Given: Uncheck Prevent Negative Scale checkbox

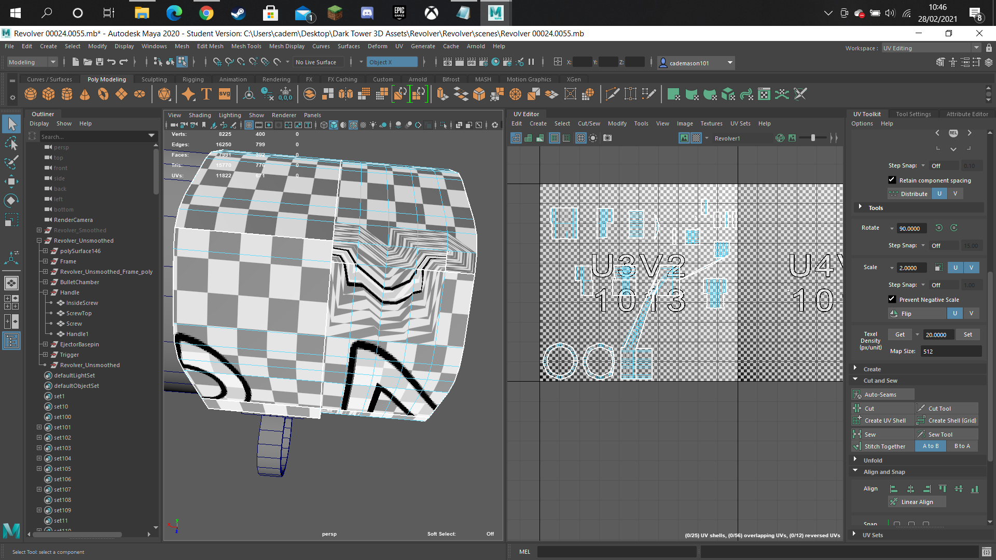Looking at the screenshot, I should click(x=892, y=299).
